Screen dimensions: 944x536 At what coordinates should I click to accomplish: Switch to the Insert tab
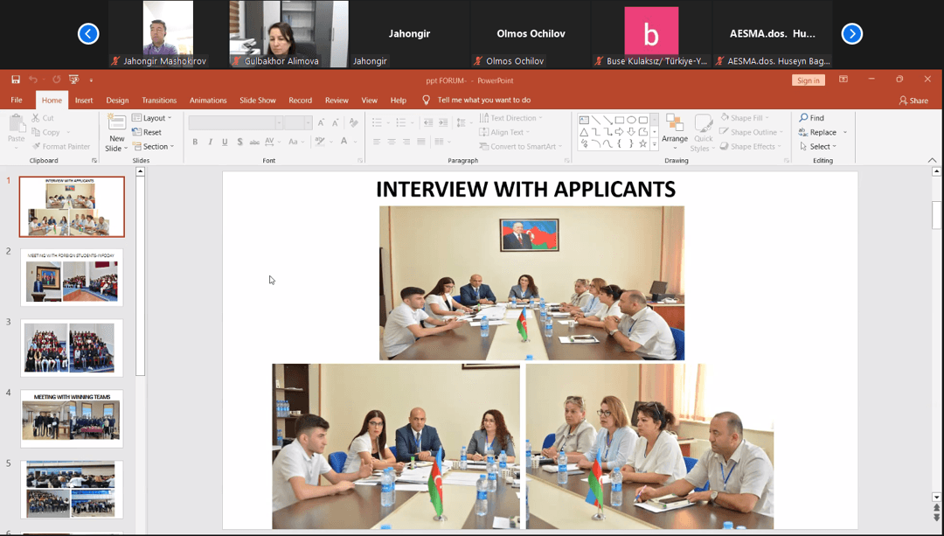click(84, 100)
